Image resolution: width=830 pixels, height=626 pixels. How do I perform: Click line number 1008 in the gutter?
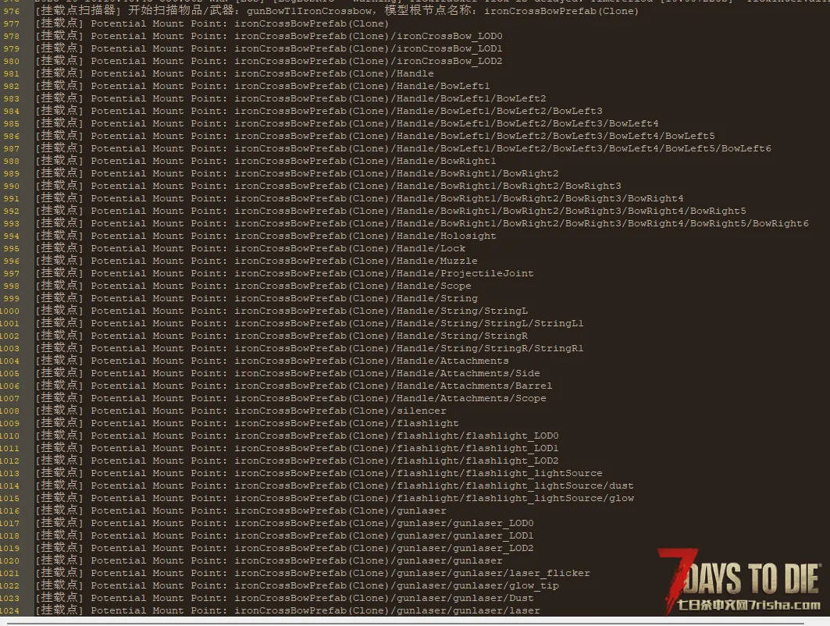(x=9, y=411)
